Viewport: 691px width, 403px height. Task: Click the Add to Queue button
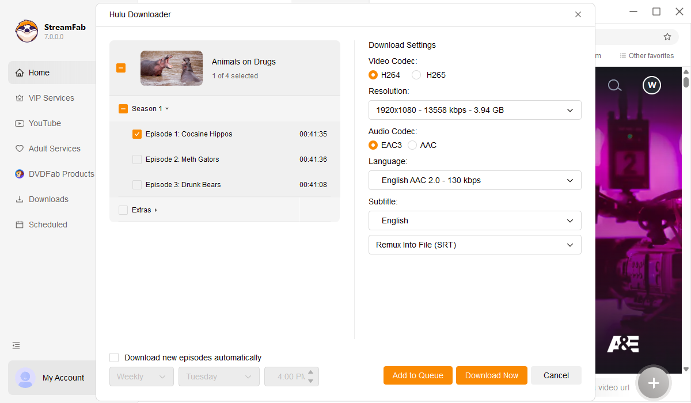point(417,375)
